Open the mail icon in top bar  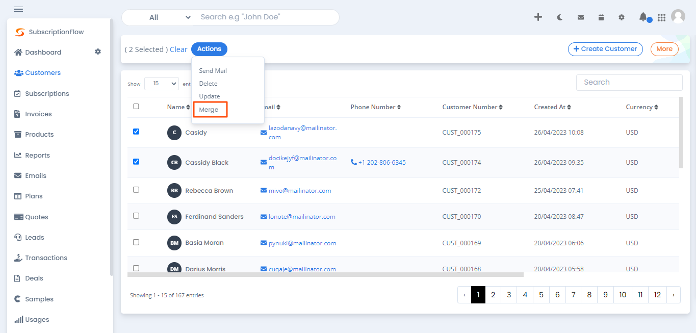[x=580, y=17]
